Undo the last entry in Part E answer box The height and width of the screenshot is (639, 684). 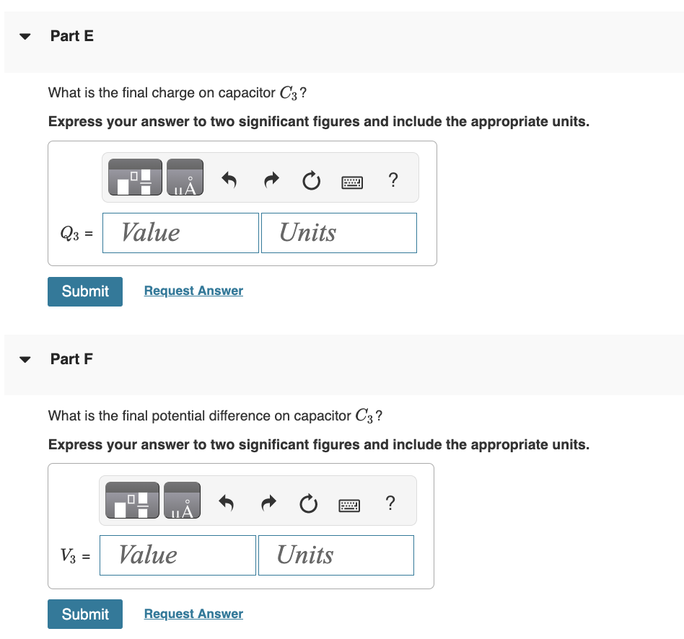[x=229, y=180]
